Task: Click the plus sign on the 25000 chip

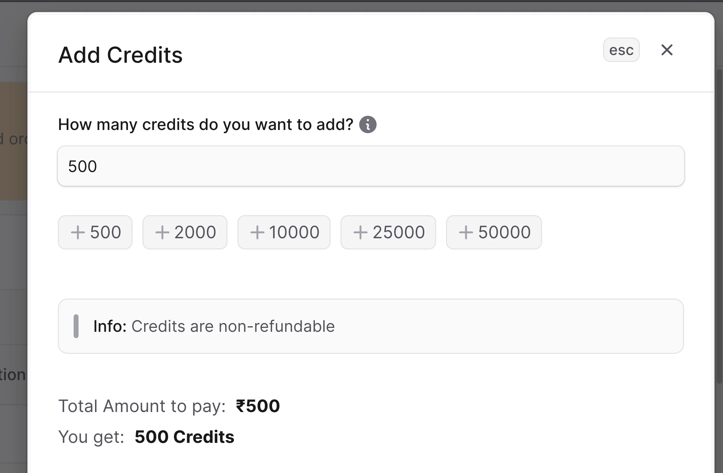Action: (360, 232)
